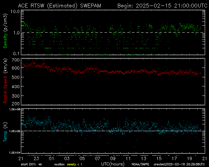209x167 pixels.
Task: Click the "13" hour label on time axis
Action: pyautogui.click(x=144, y=159)
